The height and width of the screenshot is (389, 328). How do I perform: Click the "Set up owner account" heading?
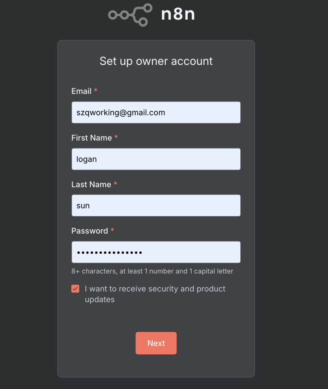[x=156, y=61]
